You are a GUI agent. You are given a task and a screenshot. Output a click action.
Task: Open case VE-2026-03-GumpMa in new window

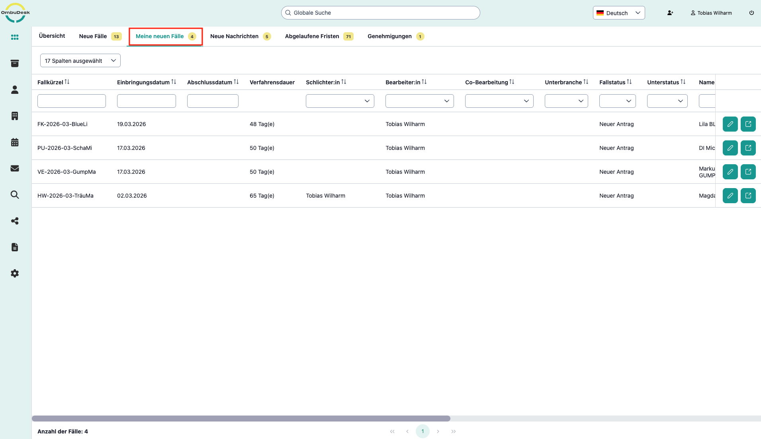748,172
